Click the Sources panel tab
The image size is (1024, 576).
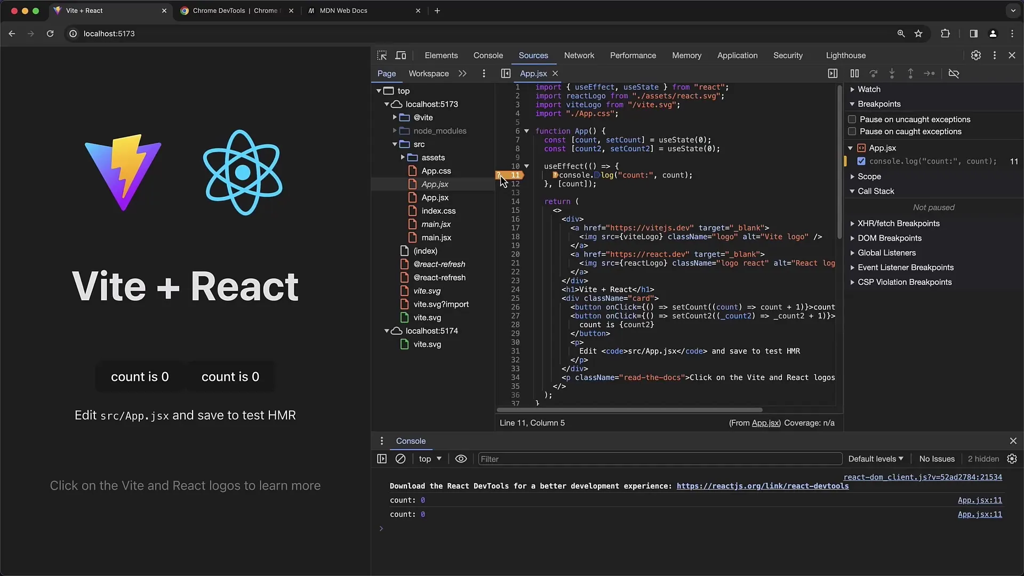point(533,55)
